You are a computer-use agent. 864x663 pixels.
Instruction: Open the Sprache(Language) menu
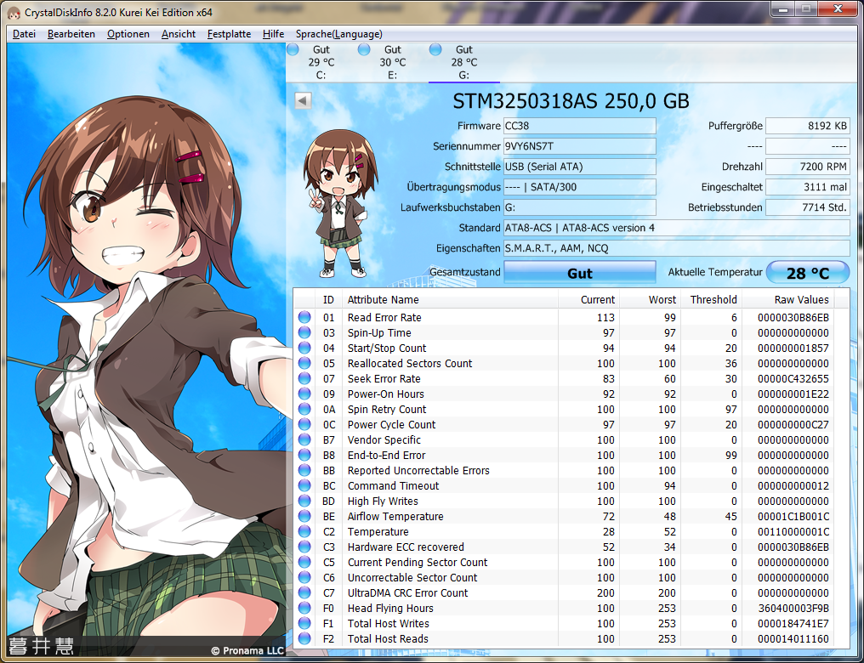pyautogui.click(x=338, y=34)
